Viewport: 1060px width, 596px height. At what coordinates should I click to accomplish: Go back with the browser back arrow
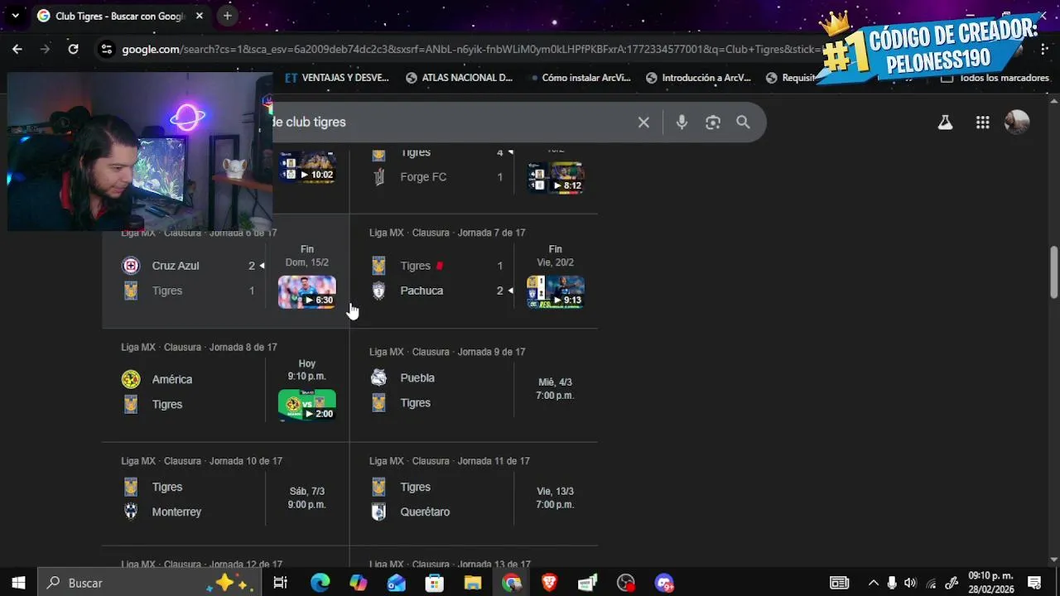17,49
